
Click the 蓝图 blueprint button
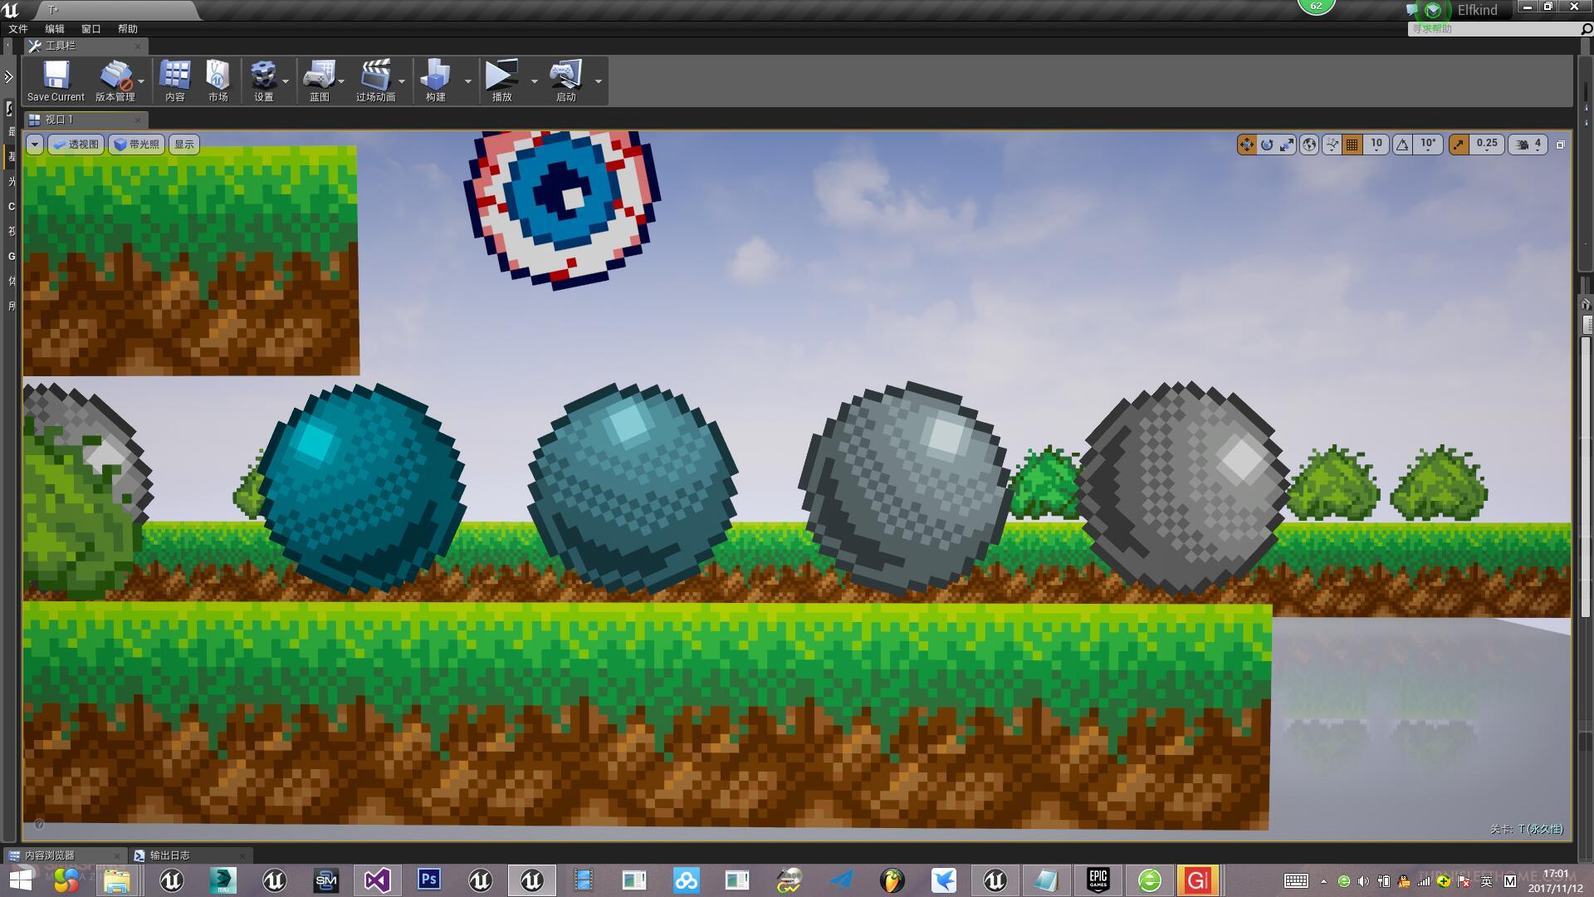tap(320, 81)
